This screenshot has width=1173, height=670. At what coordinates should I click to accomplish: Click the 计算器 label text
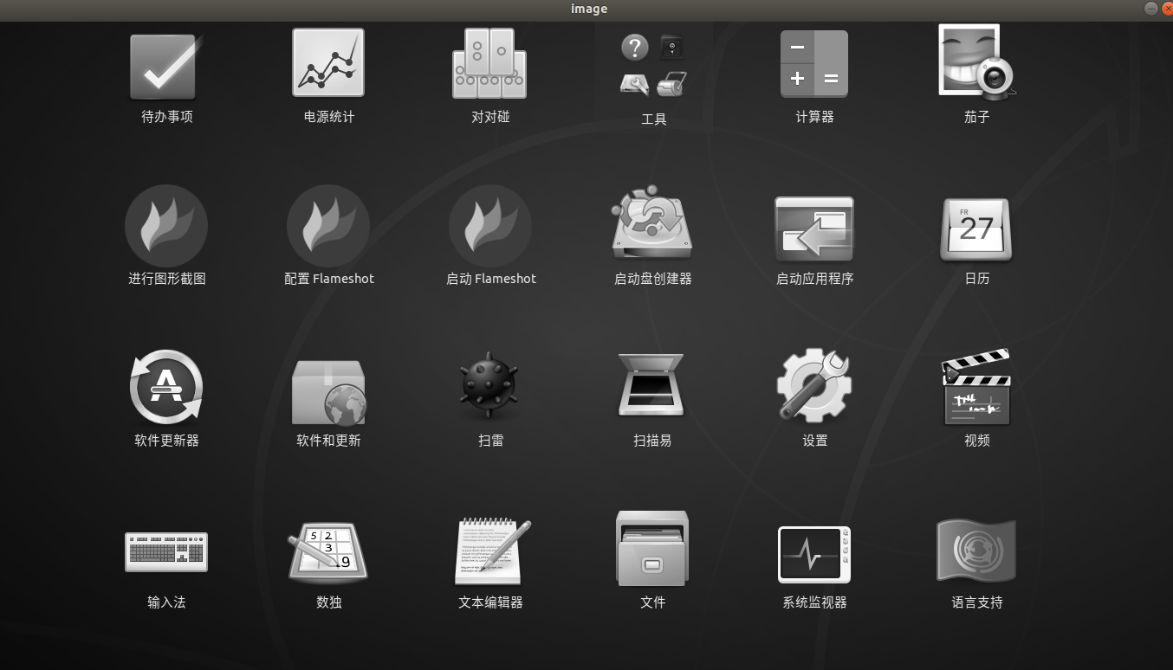[x=814, y=117]
